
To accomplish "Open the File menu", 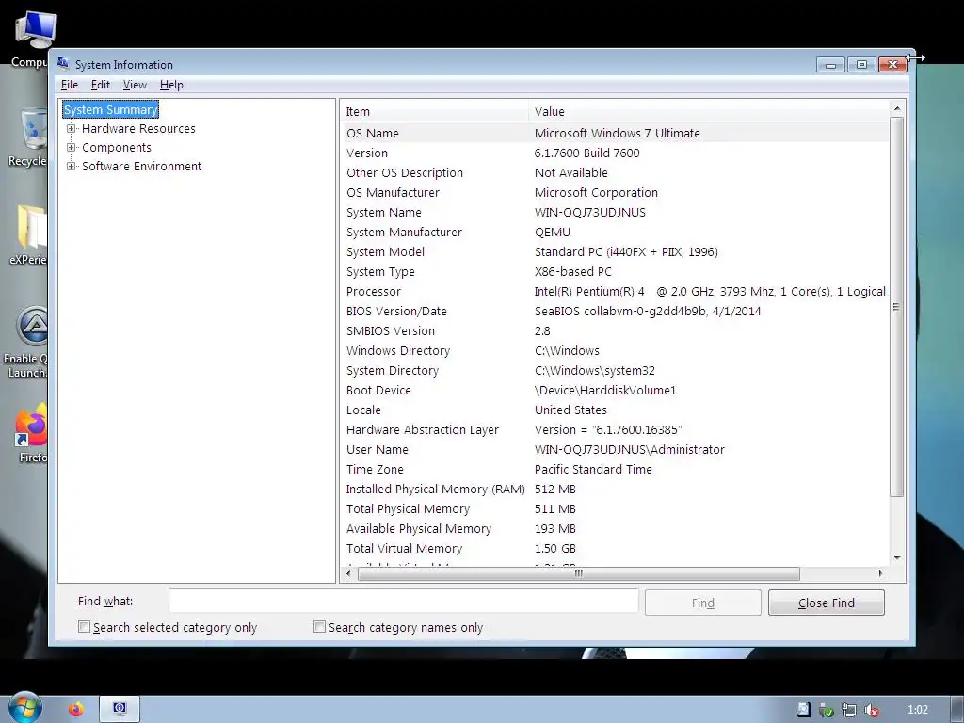I will coord(70,85).
